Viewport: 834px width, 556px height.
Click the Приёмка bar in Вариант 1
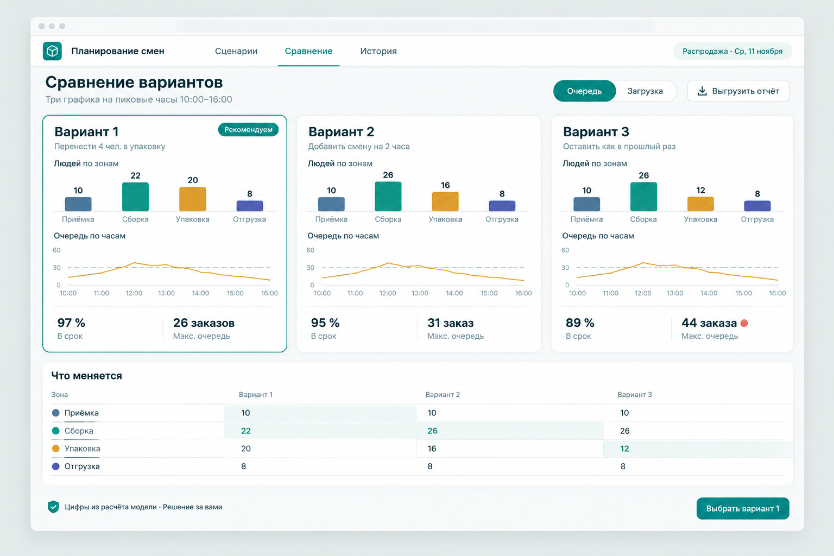tap(78, 204)
